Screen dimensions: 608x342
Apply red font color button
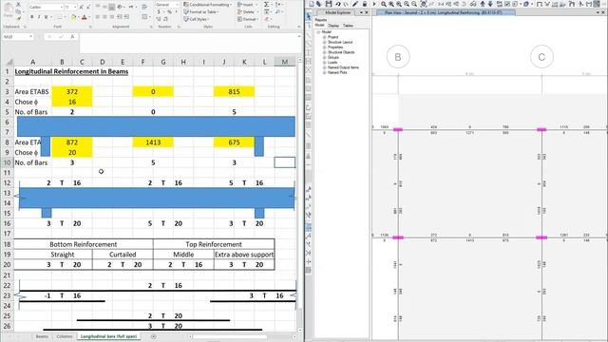85,17
